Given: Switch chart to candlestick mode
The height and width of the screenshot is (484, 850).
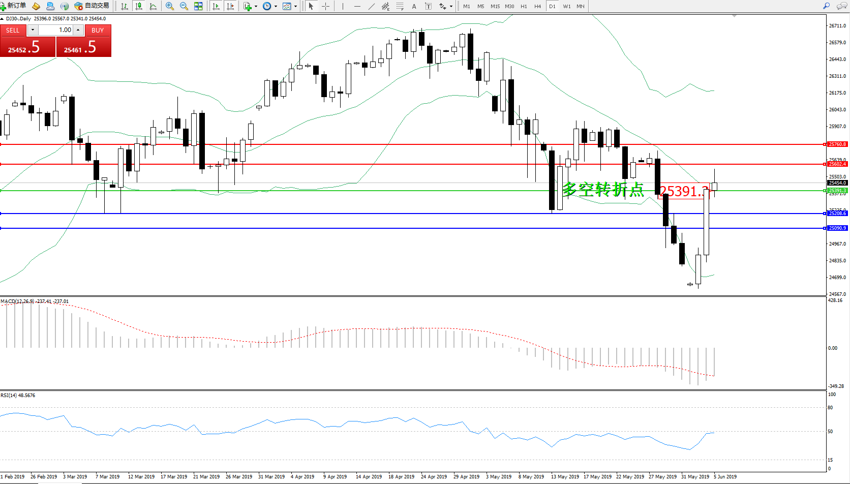Looking at the screenshot, I should click(138, 6).
